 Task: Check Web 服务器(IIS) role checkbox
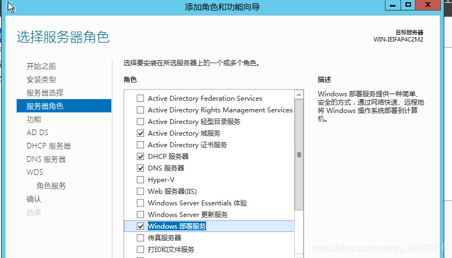[x=140, y=191]
